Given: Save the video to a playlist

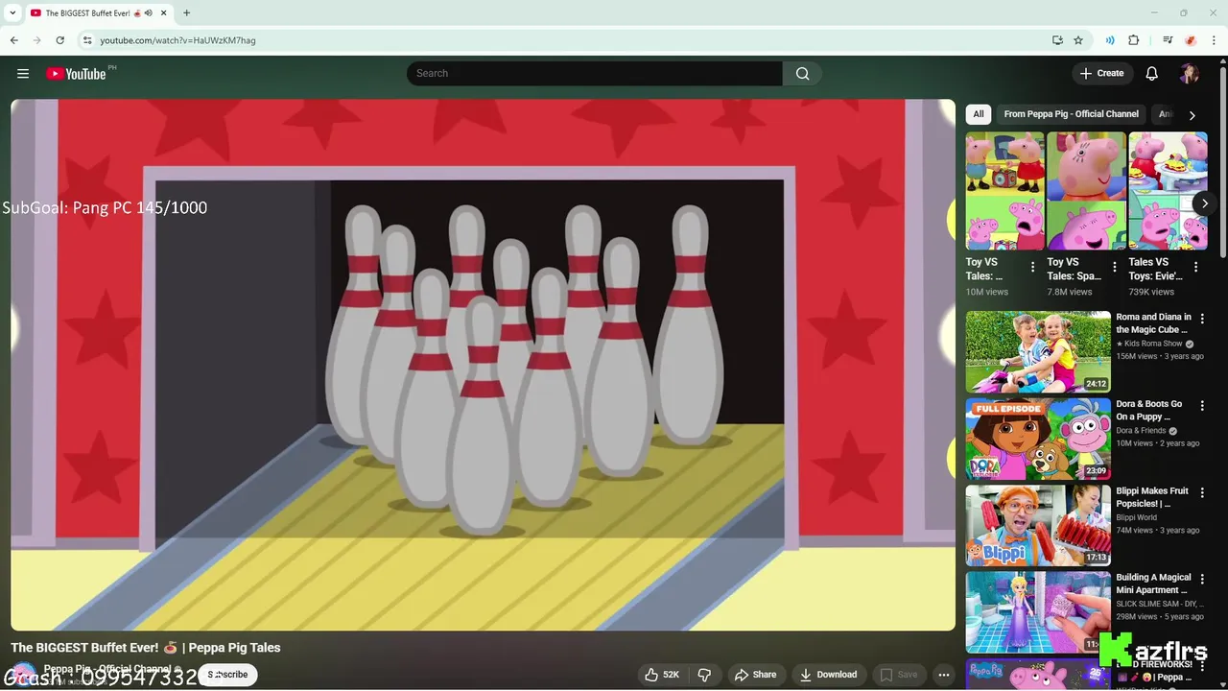Looking at the screenshot, I should tap(899, 675).
